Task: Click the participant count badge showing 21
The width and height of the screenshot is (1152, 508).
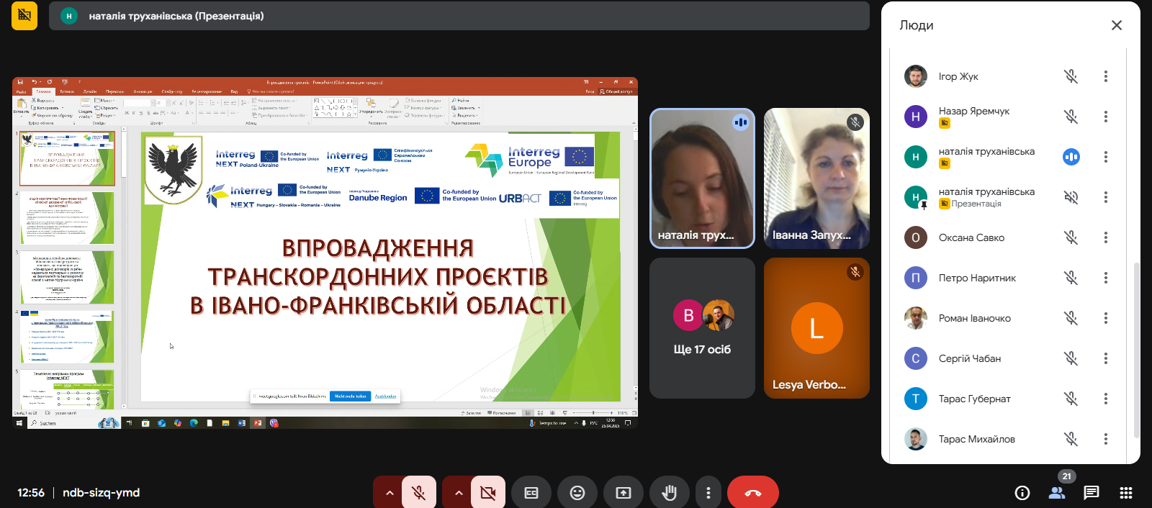Action: coord(1067,476)
